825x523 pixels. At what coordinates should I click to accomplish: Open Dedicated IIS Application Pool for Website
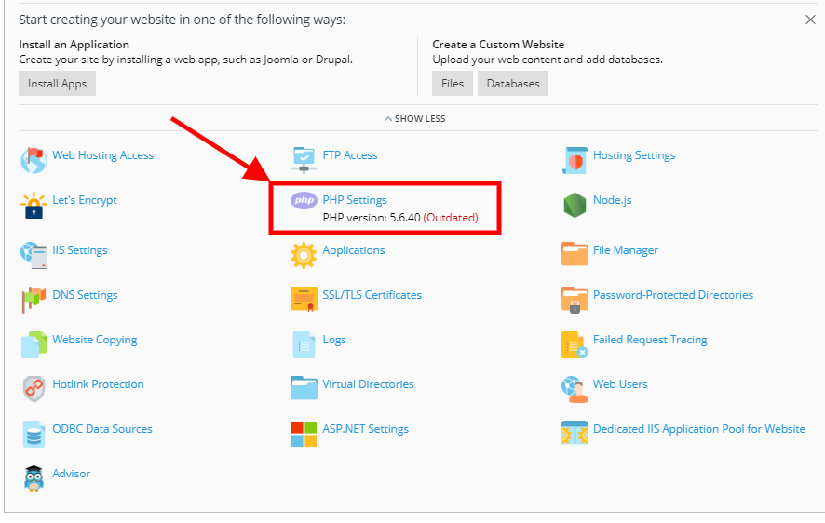699,429
